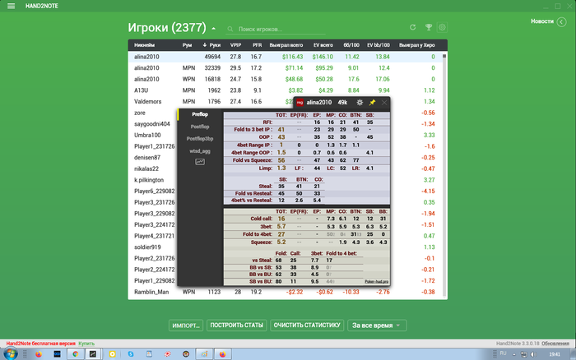Image resolution: width=576 pixels, height=360 pixels.
Task: Select the alina2010 WPN row
Action: click(x=285, y=79)
